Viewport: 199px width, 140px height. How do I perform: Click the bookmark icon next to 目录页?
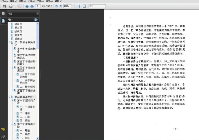12,39
